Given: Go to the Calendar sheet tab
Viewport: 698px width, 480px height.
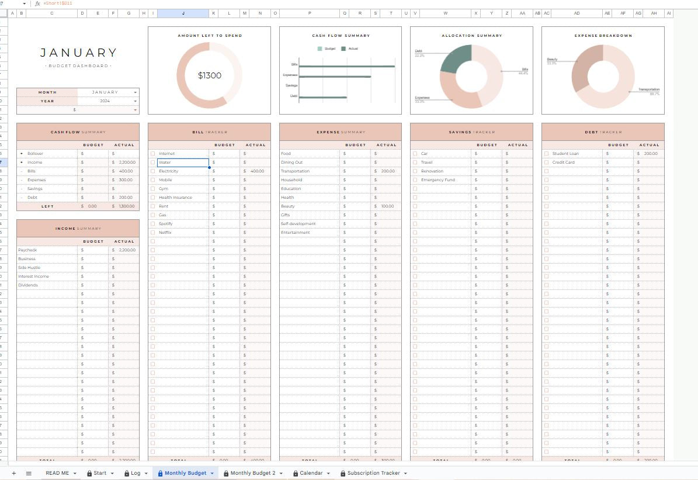Looking at the screenshot, I should [x=311, y=474].
